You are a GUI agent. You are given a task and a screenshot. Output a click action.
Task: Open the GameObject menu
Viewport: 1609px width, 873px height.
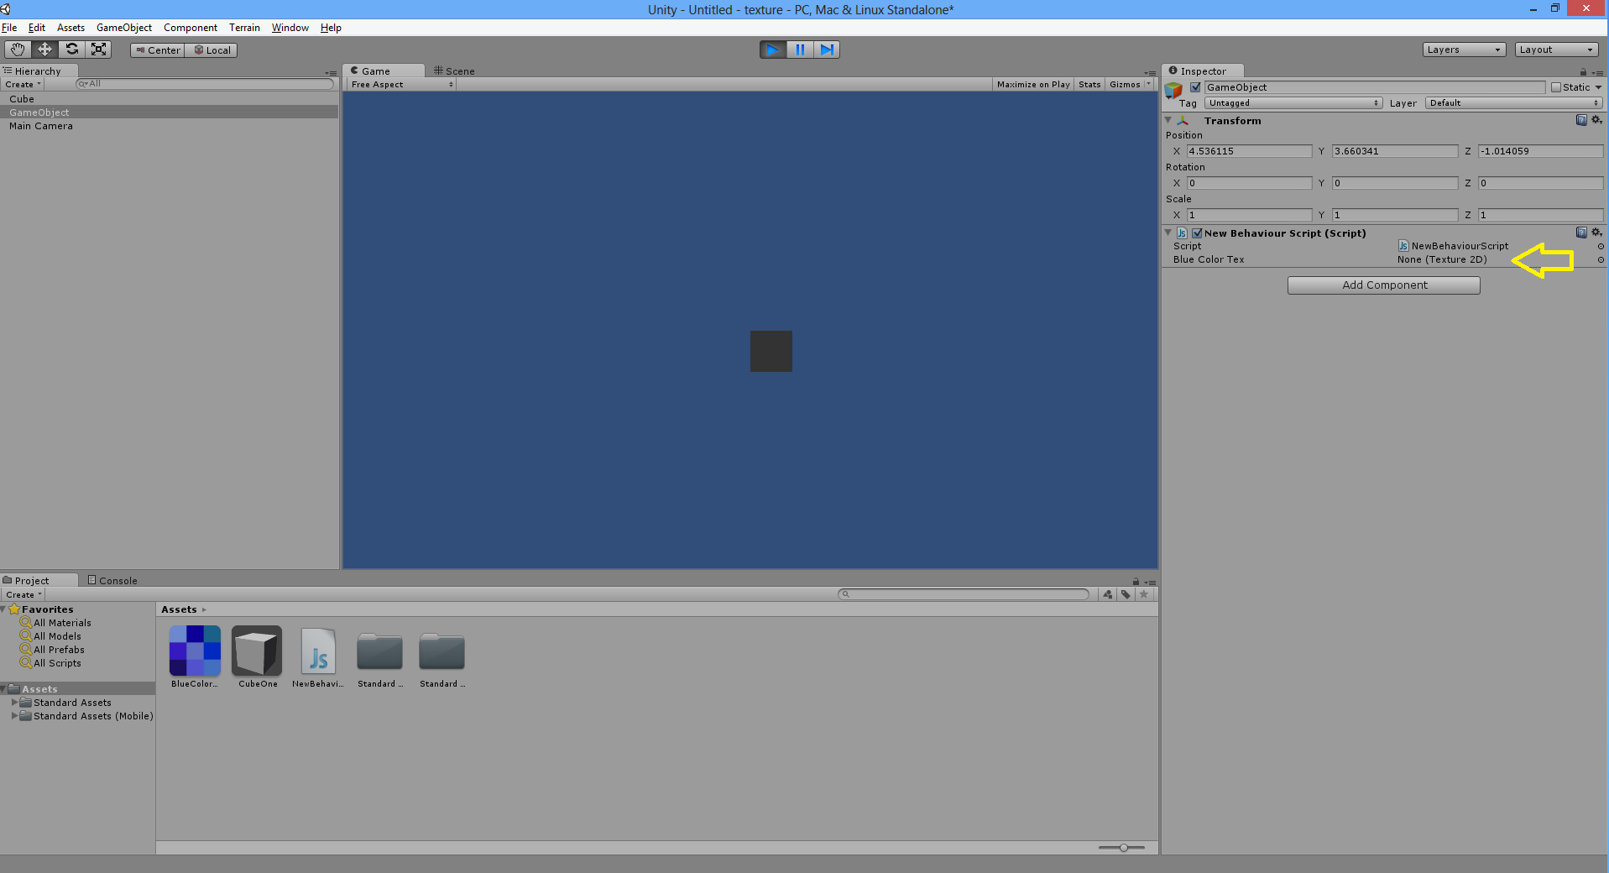click(x=124, y=28)
